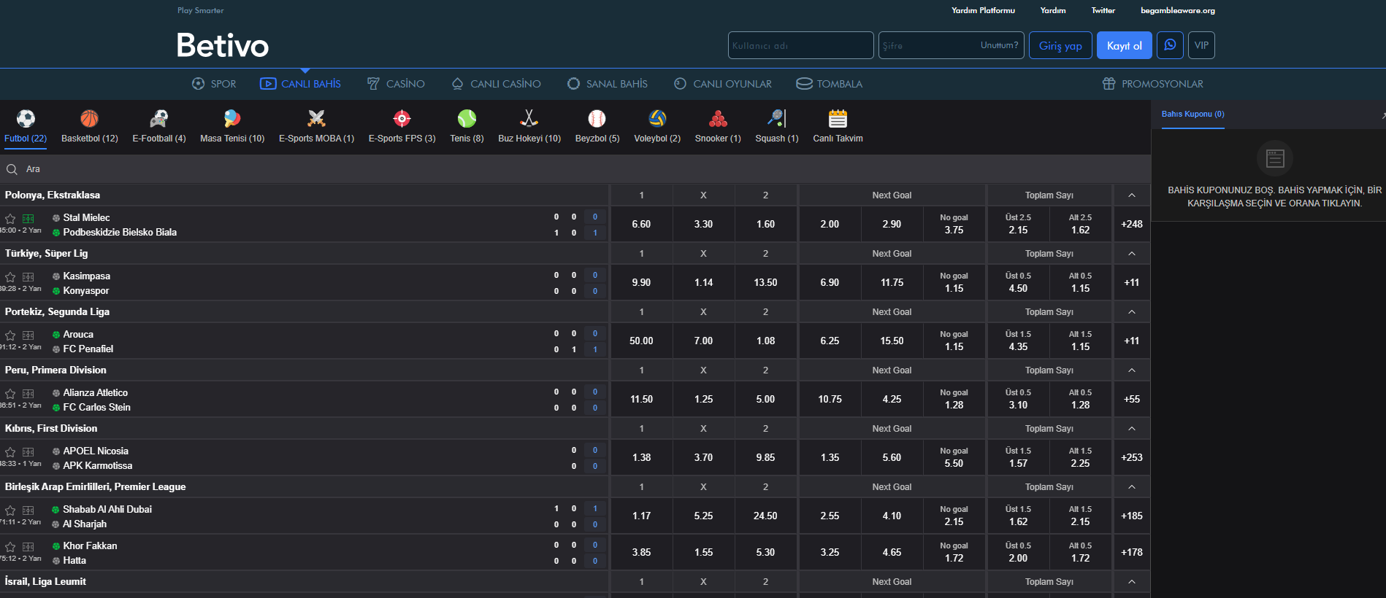1386x598 pixels.
Task: Choose the Buz Hokeyi icon
Action: [x=529, y=119]
